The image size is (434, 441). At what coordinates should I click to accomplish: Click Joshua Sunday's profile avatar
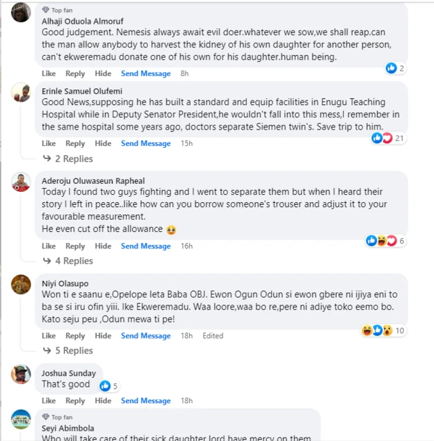(x=21, y=375)
